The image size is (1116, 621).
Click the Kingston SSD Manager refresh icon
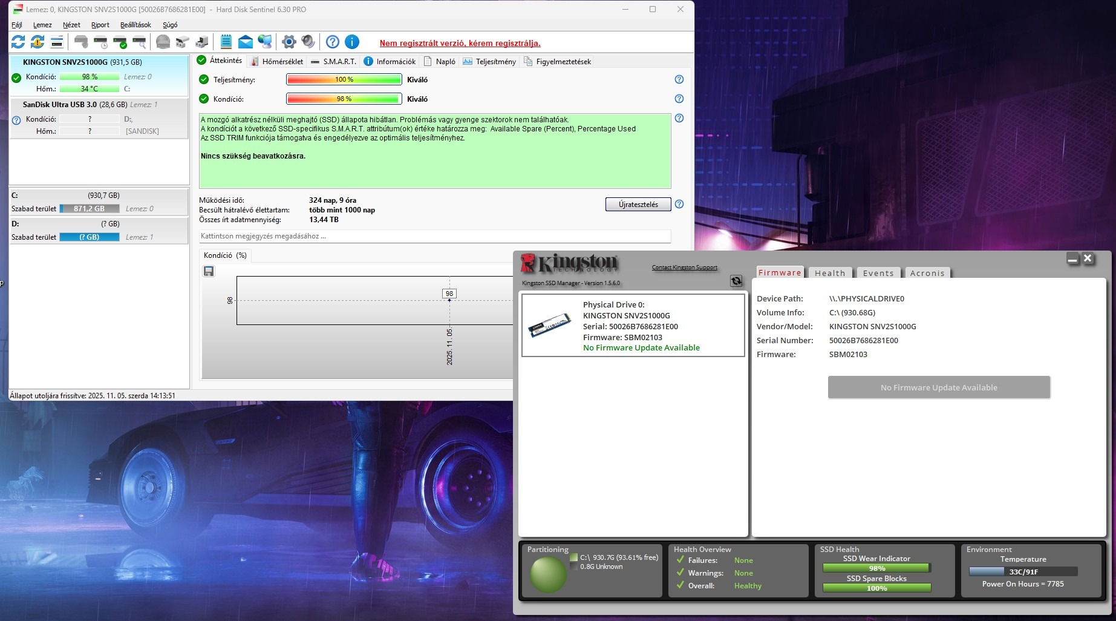pyautogui.click(x=736, y=281)
